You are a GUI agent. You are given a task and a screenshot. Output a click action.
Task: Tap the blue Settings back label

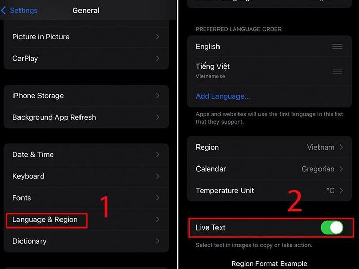tap(24, 11)
